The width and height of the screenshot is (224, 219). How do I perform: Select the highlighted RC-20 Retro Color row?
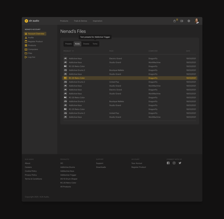click(x=130, y=78)
